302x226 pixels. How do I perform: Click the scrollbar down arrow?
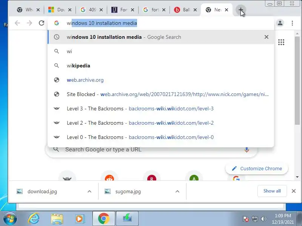click(x=297, y=177)
